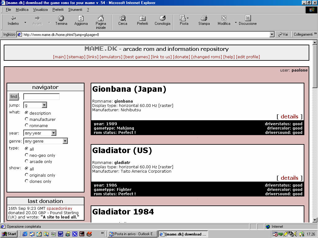Choose clones only option
Image resolution: width=318 pixels, height=238 pixels.
pyautogui.click(x=27, y=181)
